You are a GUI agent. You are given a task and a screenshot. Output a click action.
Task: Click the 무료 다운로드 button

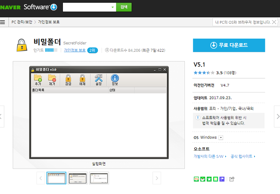coord(229,45)
